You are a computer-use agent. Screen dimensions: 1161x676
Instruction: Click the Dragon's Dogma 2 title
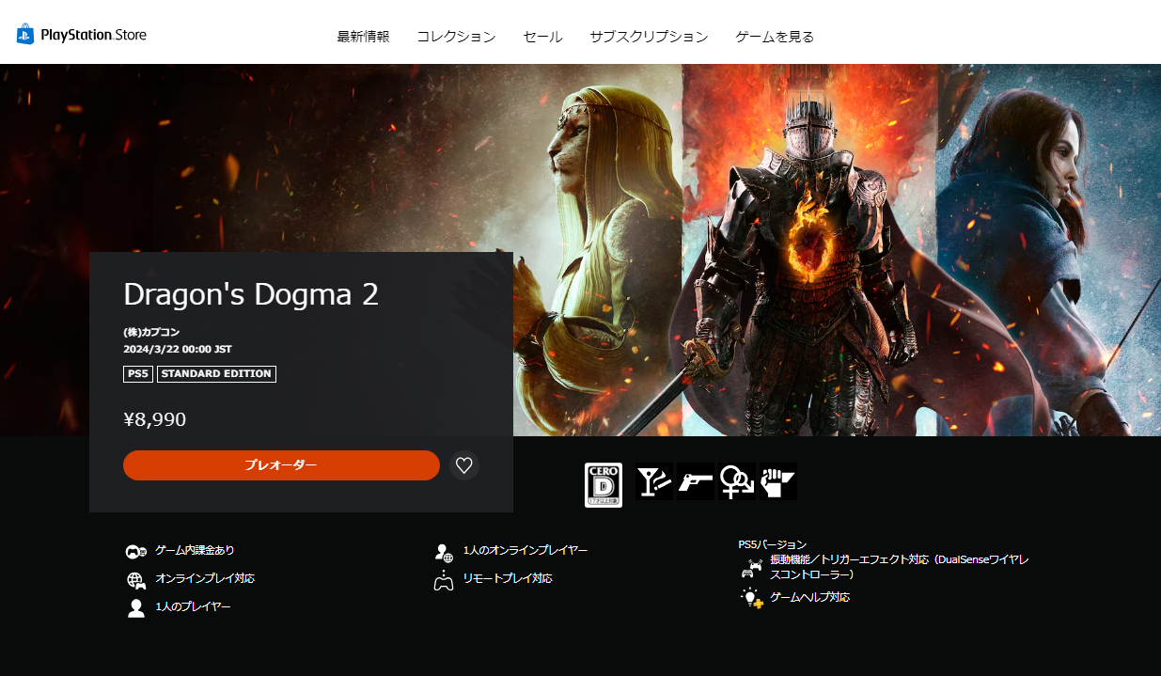pos(251,294)
